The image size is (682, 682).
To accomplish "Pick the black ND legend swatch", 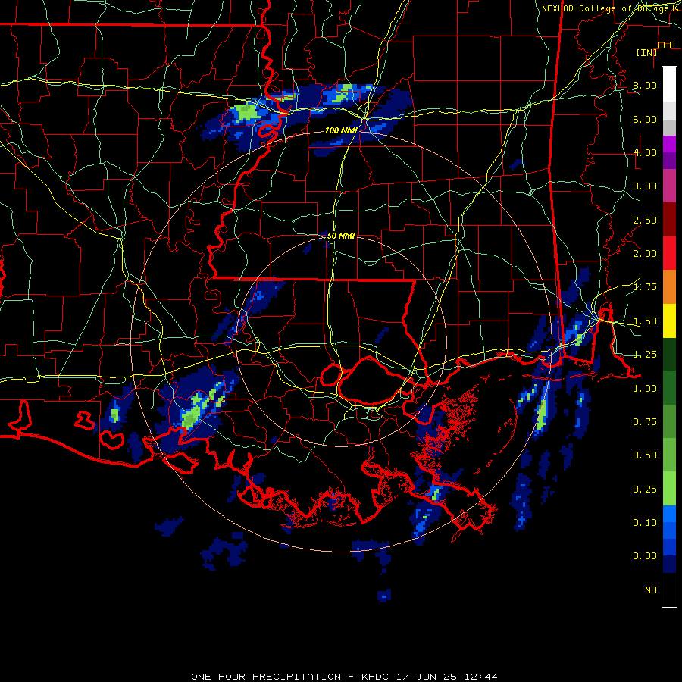I will click(669, 590).
